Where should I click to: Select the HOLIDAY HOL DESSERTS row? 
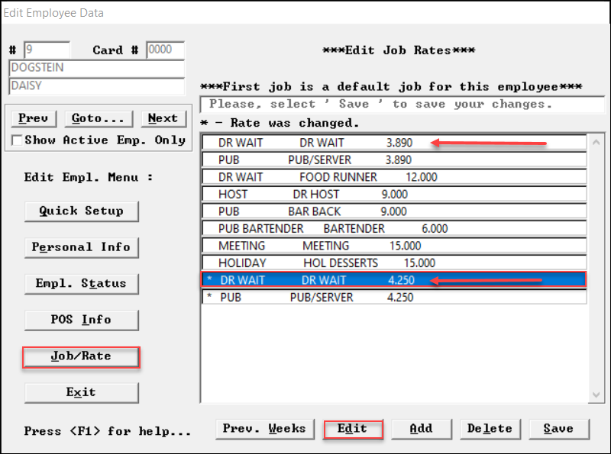[393, 263]
